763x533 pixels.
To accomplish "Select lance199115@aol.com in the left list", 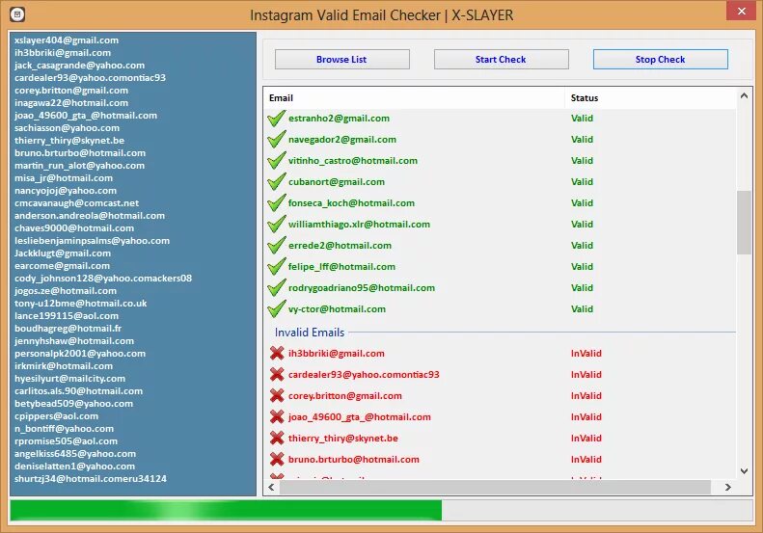I will [x=67, y=316].
